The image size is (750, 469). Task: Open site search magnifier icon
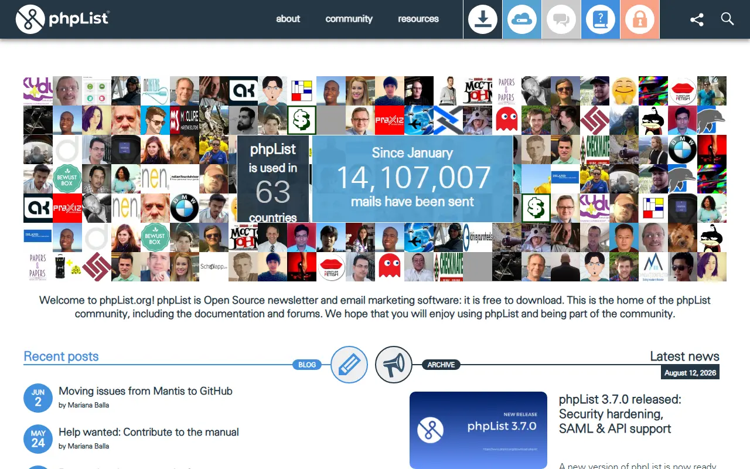[727, 19]
